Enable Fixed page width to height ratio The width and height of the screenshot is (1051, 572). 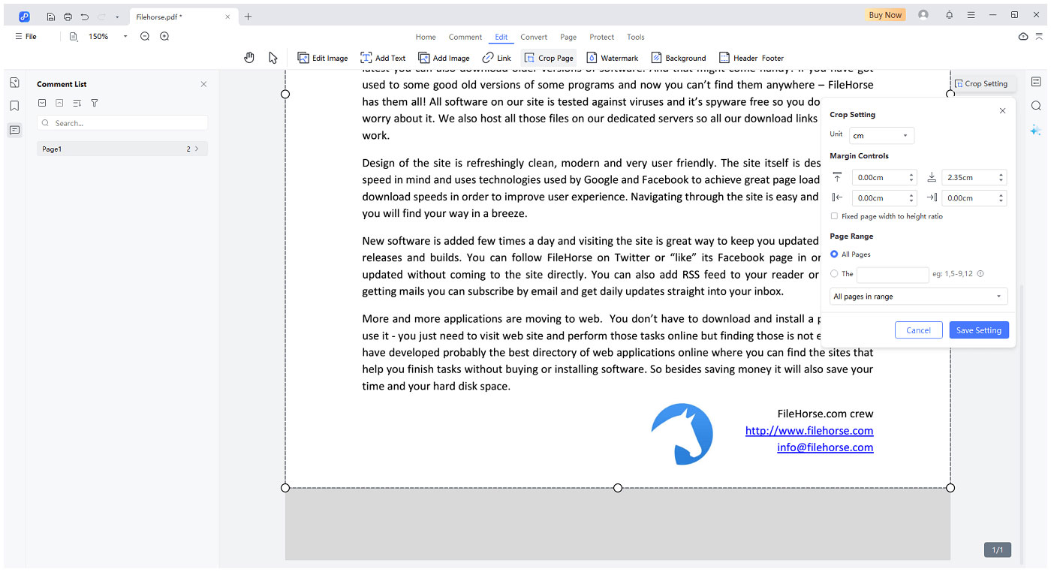point(834,216)
